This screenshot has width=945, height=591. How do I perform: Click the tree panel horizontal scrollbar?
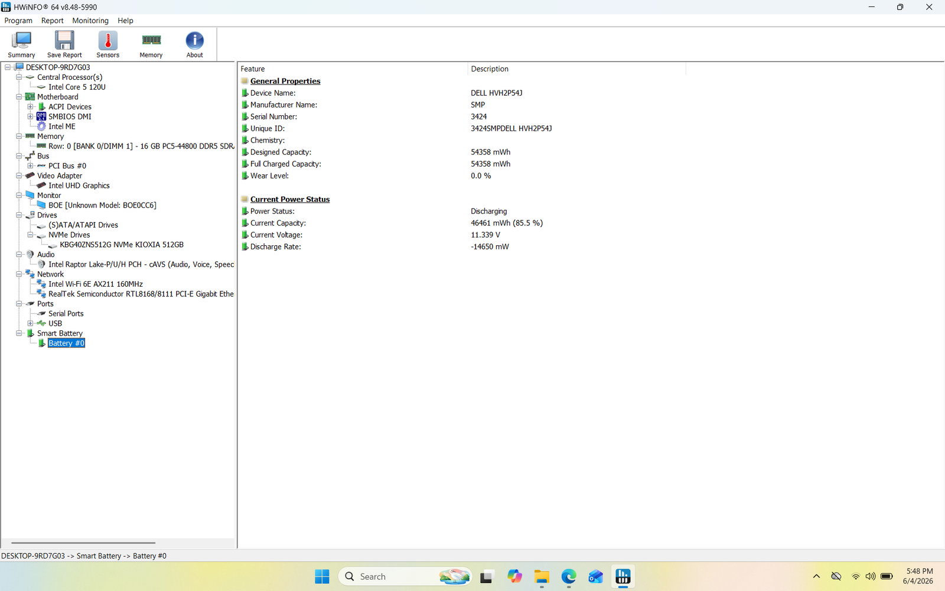pyautogui.click(x=83, y=543)
